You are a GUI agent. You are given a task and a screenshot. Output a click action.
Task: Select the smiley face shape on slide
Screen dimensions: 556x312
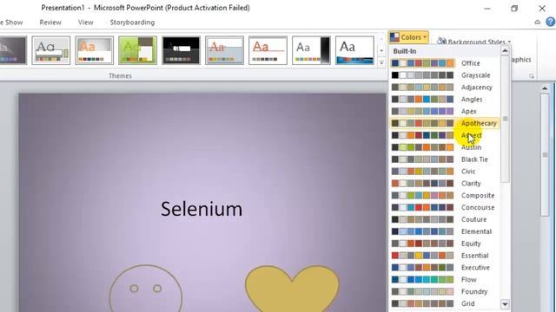[146, 289]
